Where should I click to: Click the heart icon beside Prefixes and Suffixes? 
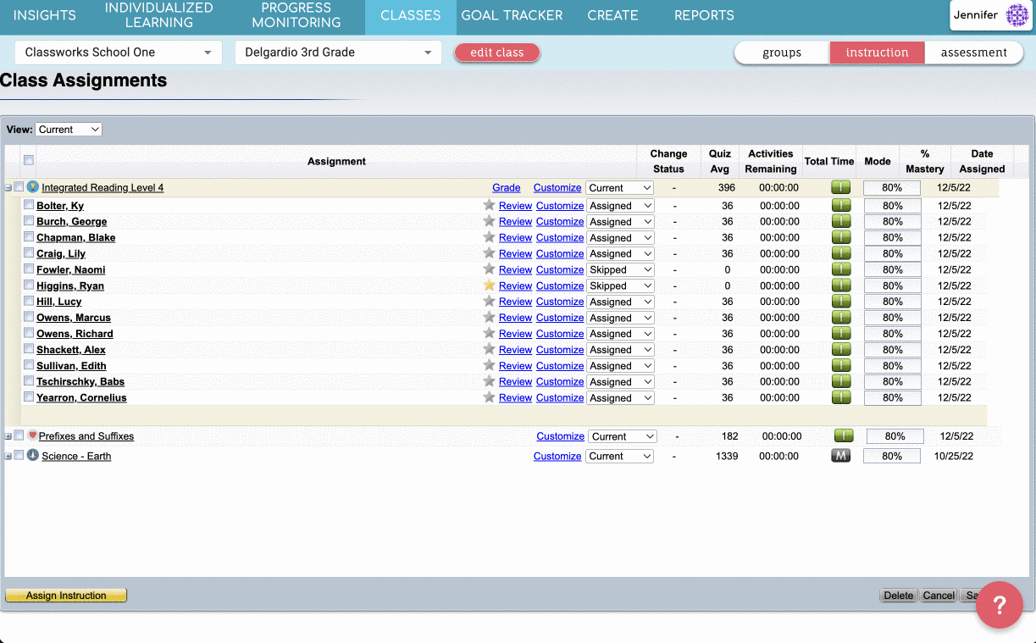(x=33, y=435)
